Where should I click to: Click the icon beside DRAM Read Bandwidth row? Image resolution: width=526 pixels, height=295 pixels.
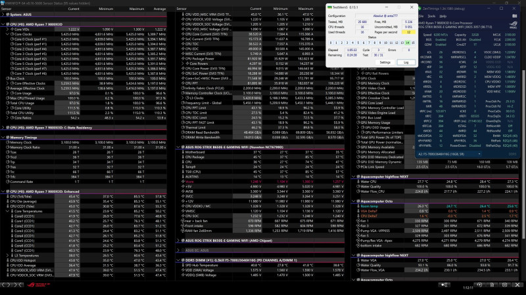pos(183,132)
